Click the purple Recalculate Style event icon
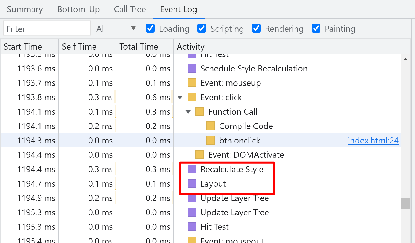Image resolution: width=415 pixels, height=243 pixels. pos(192,169)
